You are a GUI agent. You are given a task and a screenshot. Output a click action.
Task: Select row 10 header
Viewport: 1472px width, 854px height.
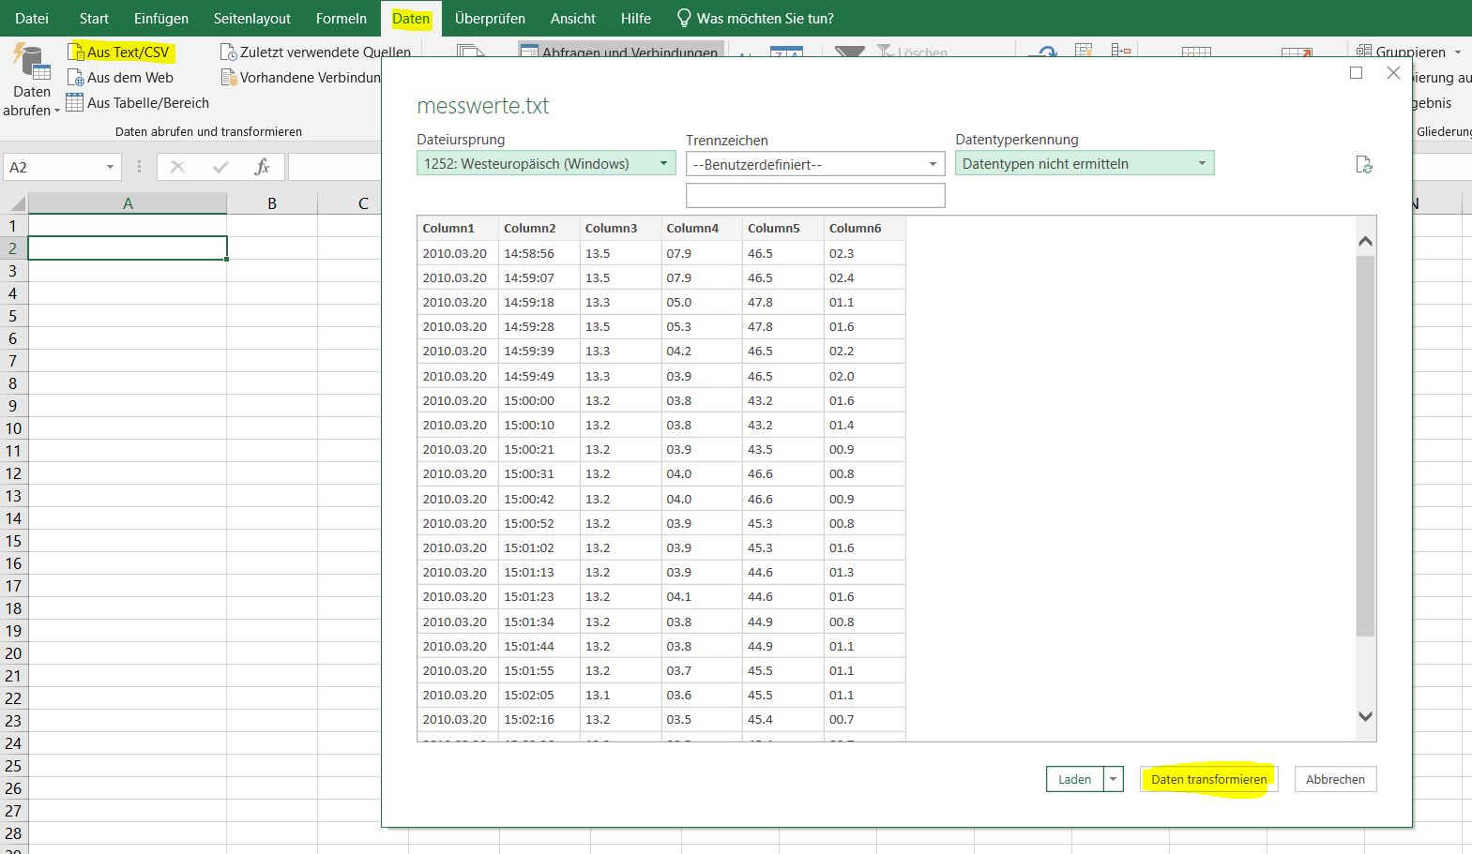click(13, 428)
